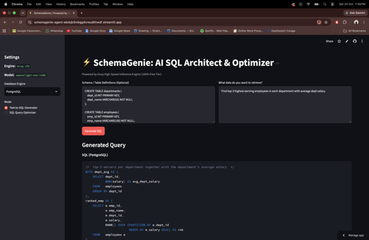Click the Generated Query heading
This screenshot has height=240, width=369.
(103, 145)
